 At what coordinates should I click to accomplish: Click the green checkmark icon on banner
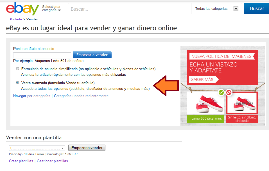tap(221, 92)
